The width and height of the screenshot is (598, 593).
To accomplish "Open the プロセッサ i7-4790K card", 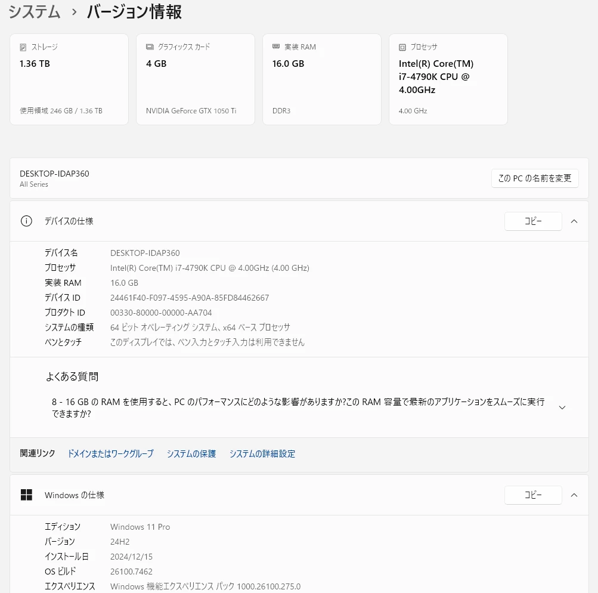I will tap(448, 79).
